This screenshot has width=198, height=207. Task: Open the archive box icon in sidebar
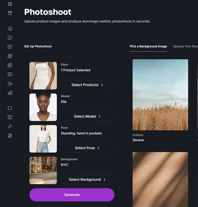pyautogui.click(x=10, y=13)
